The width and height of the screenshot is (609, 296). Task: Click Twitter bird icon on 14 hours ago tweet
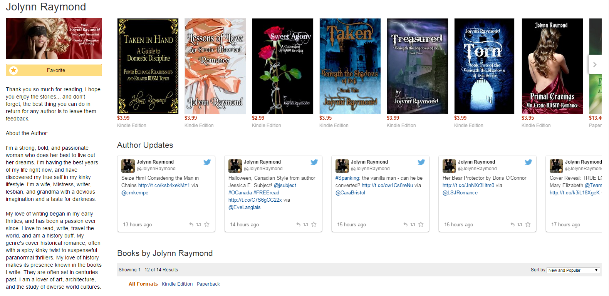[x=314, y=162]
